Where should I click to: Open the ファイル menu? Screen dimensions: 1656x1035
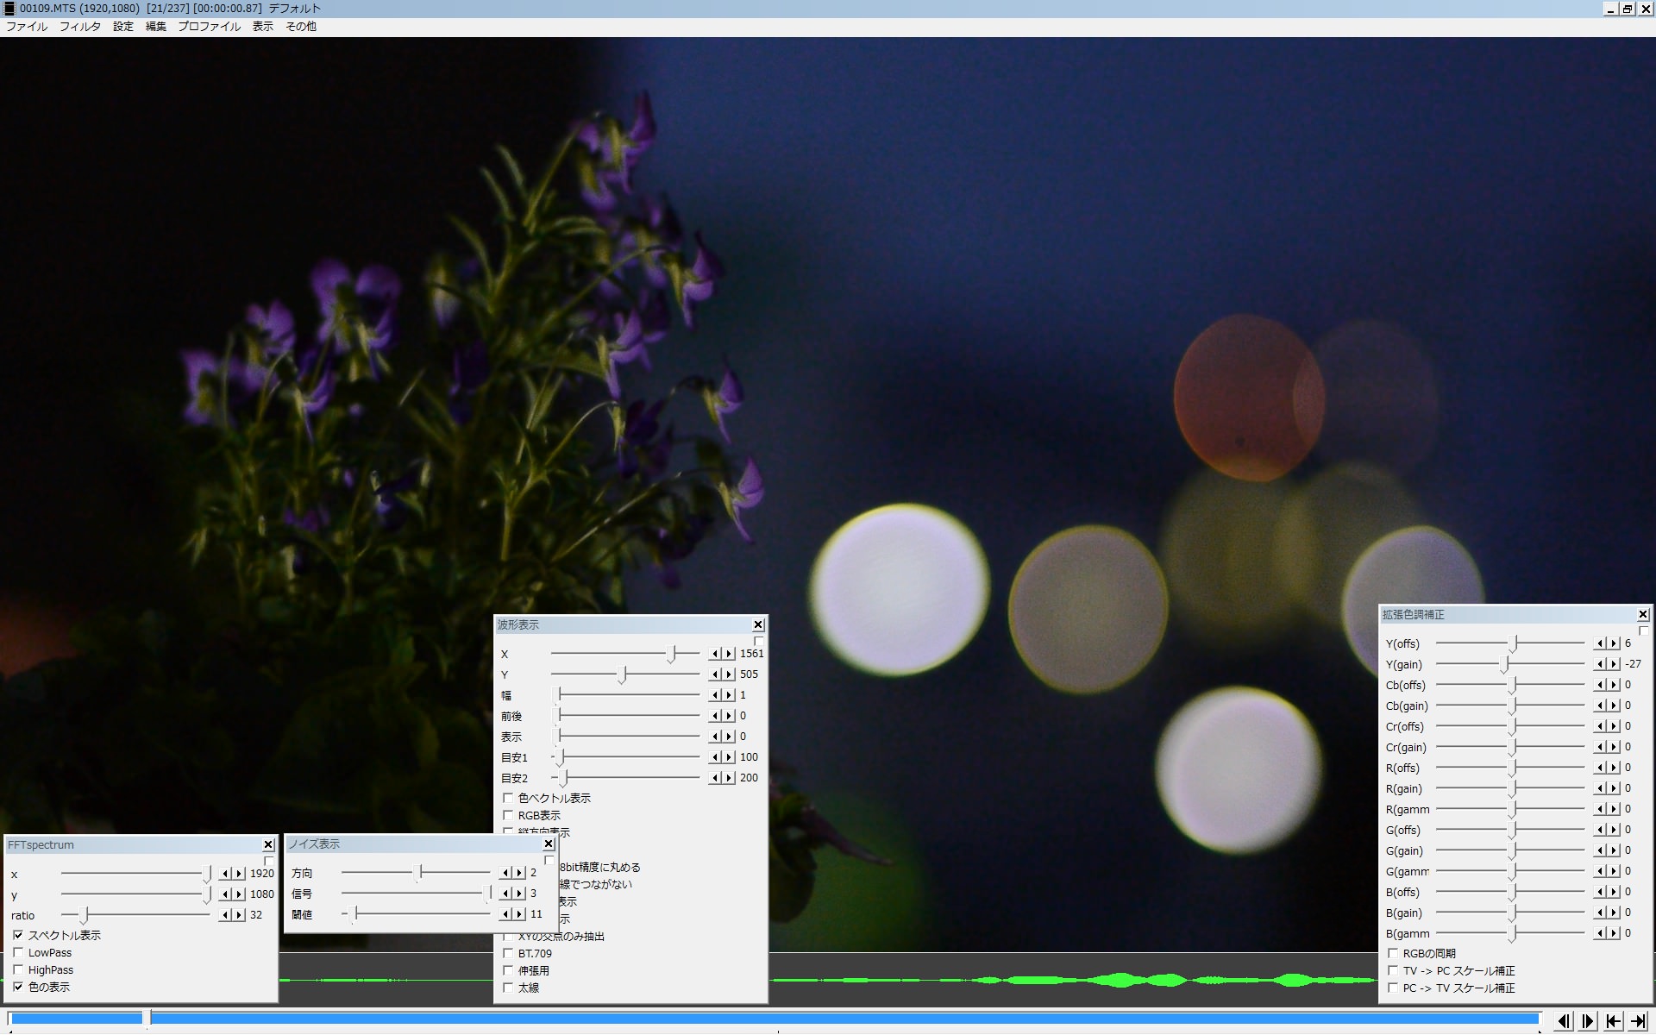(27, 27)
